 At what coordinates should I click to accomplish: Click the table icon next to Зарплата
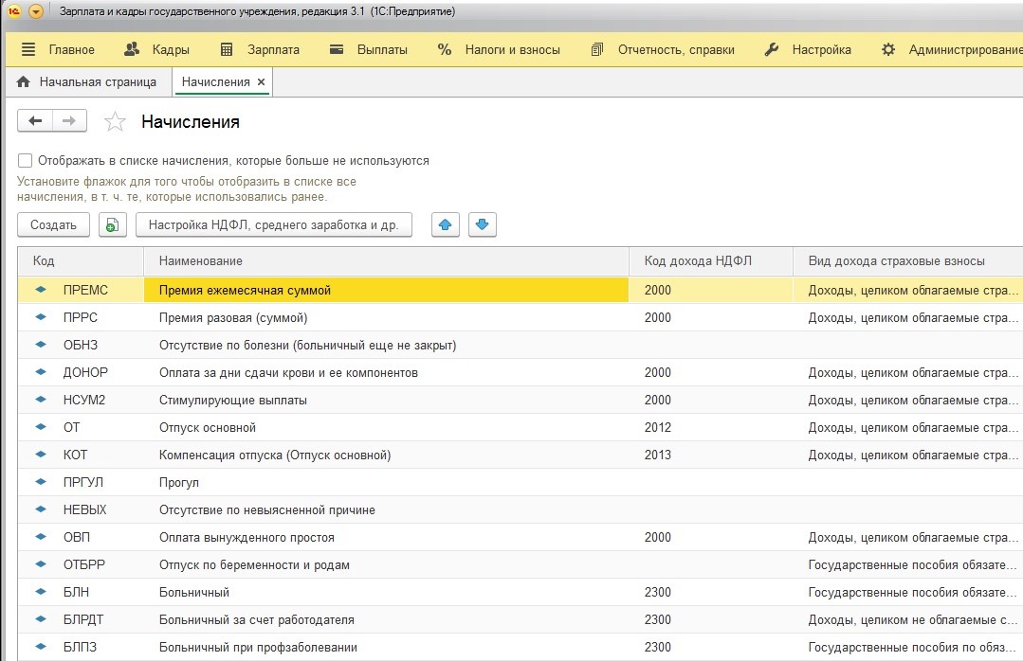tap(227, 49)
